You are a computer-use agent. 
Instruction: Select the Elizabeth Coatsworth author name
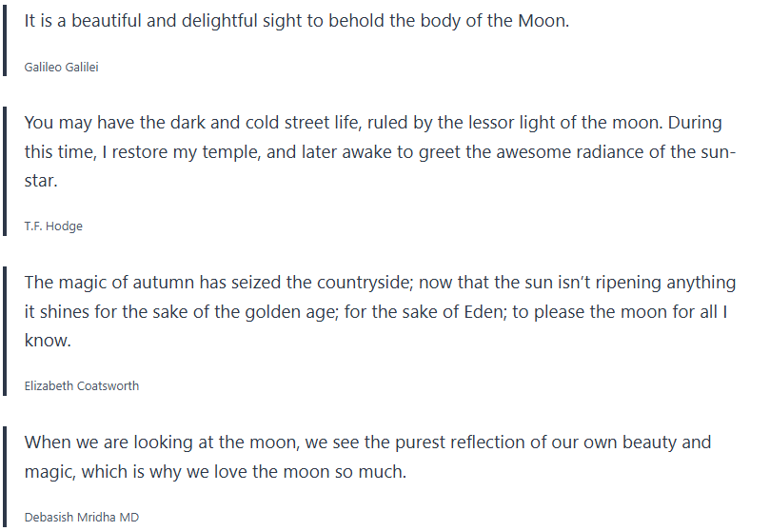[x=81, y=385]
